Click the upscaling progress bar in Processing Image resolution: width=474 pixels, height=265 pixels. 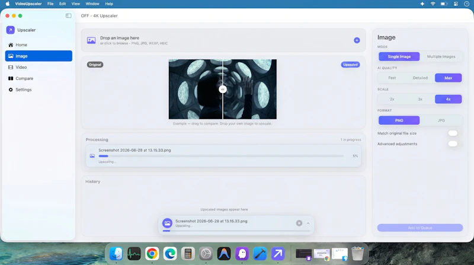(x=221, y=156)
